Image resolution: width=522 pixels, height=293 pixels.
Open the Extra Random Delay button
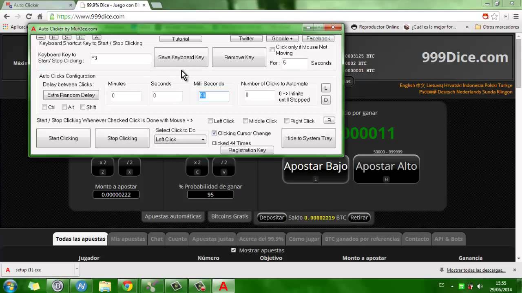(71, 95)
